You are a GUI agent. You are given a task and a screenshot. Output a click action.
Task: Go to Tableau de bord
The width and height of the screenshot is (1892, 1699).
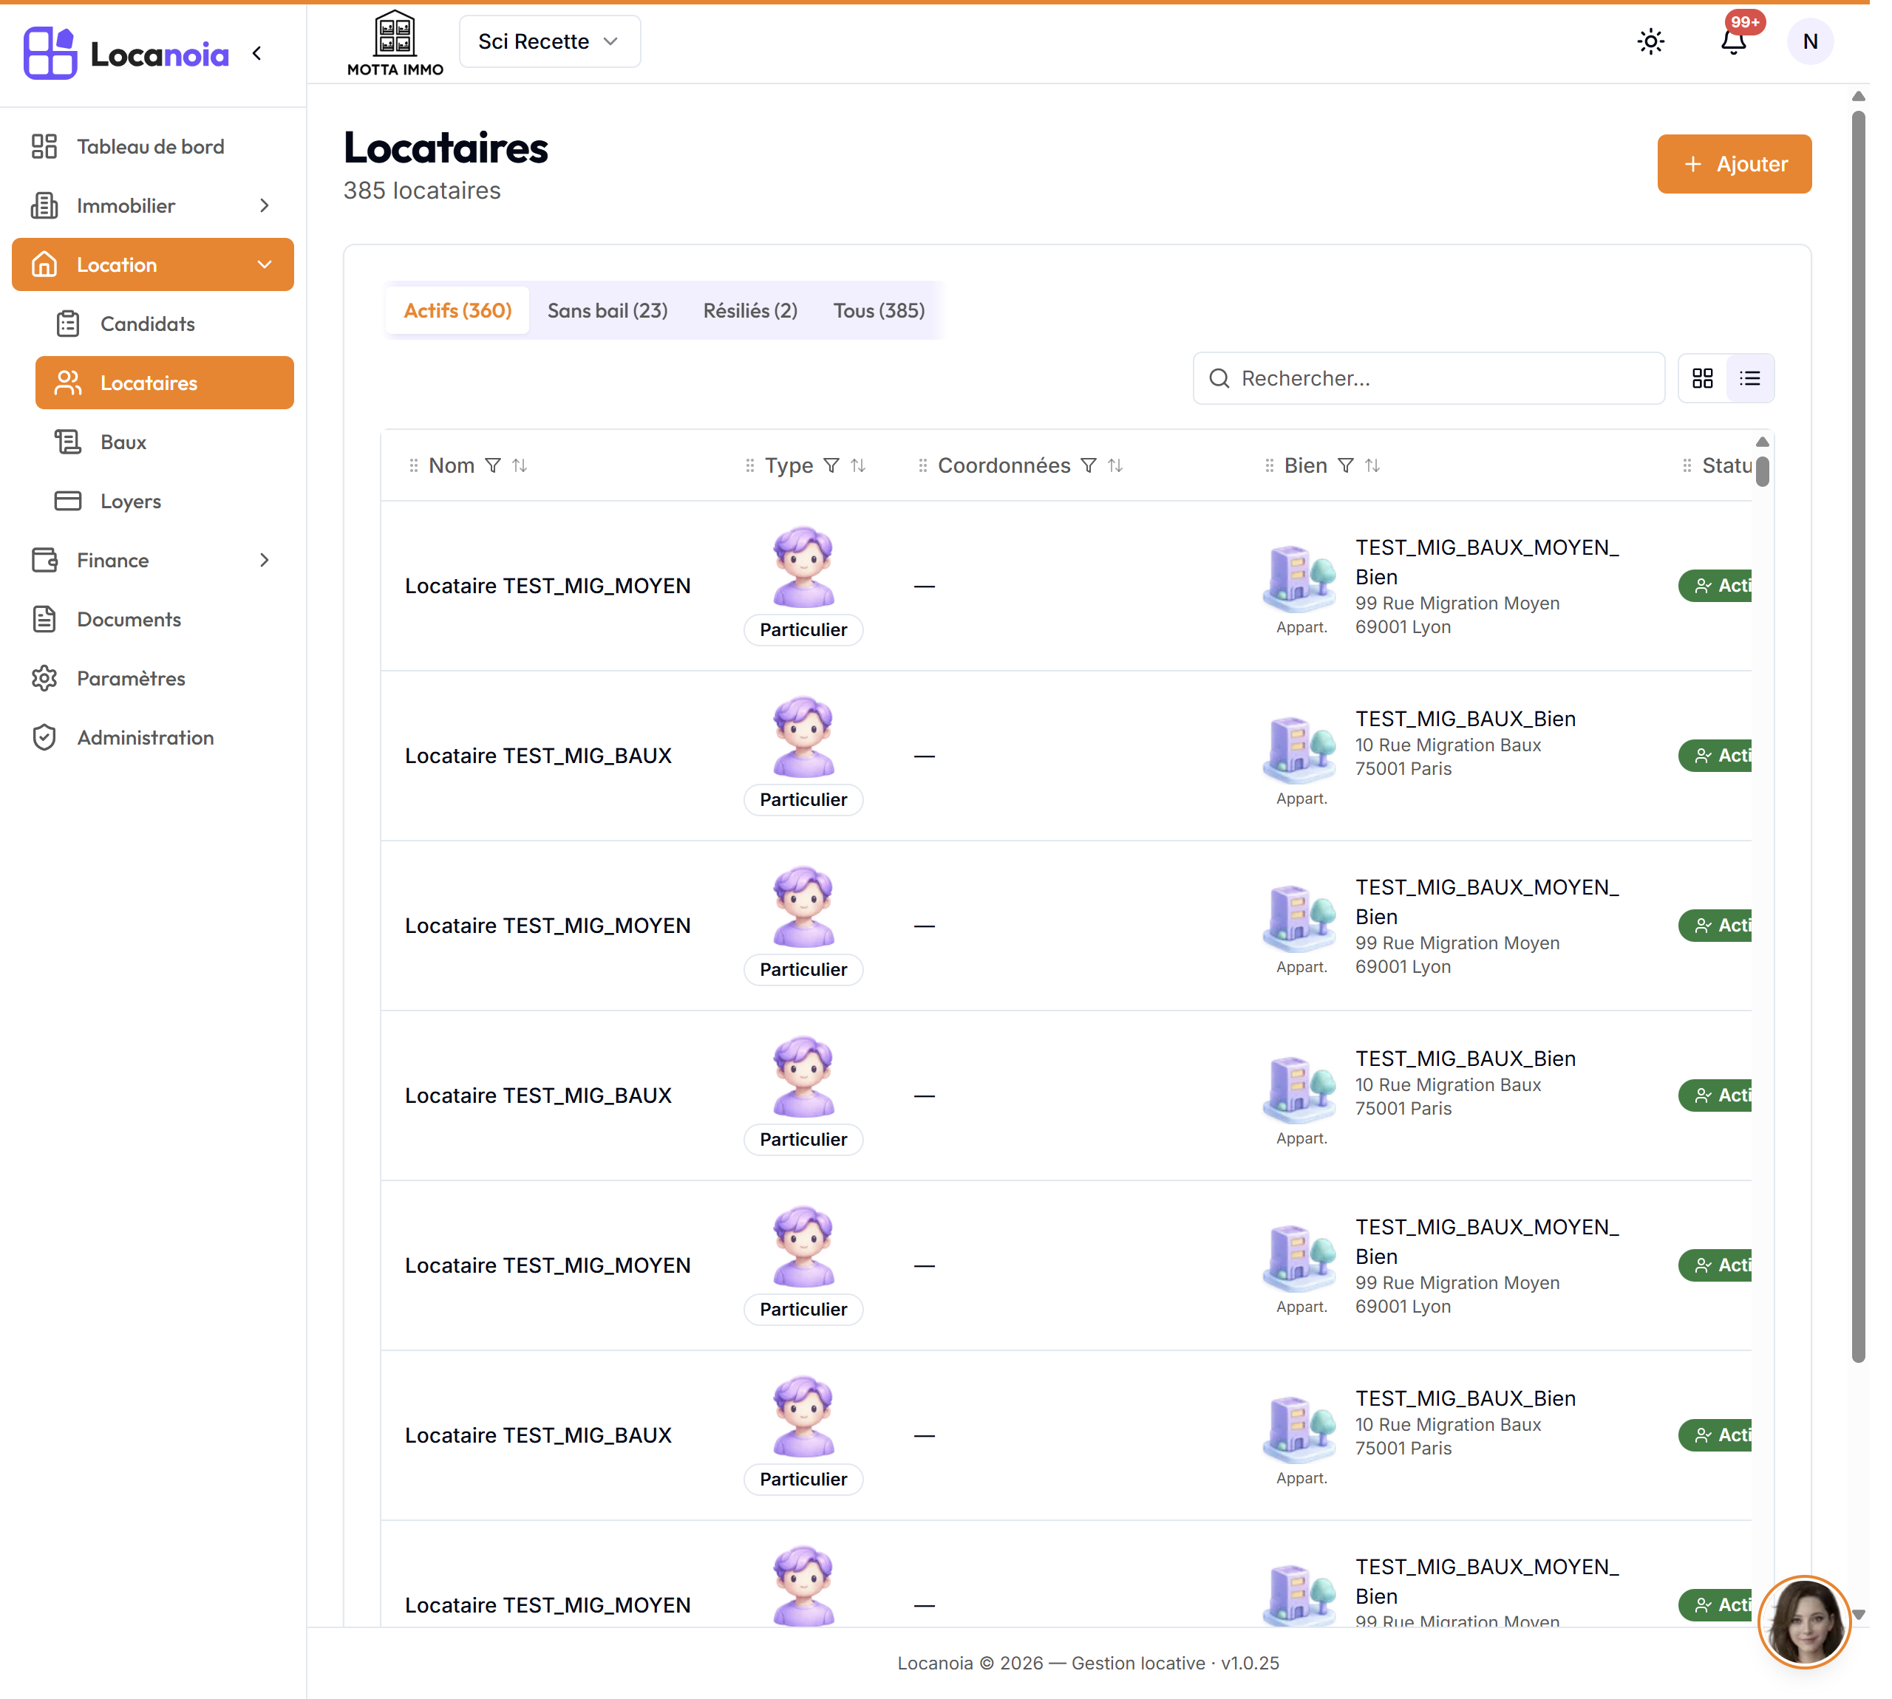click(x=152, y=146)
